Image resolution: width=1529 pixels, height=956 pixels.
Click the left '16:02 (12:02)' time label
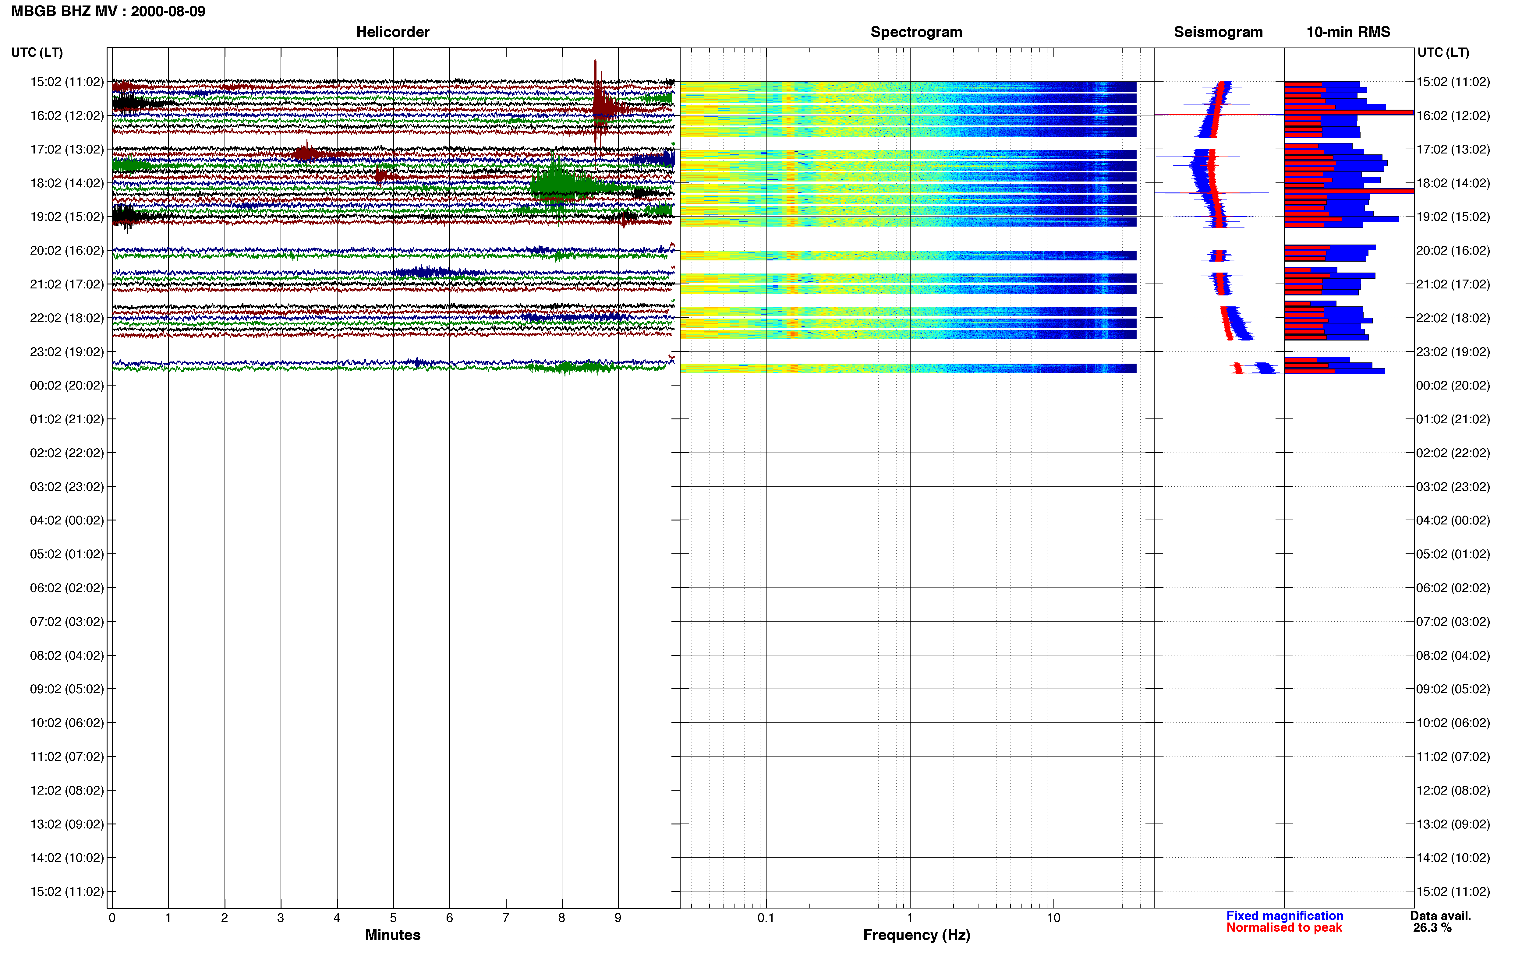[x=67, y=116]
